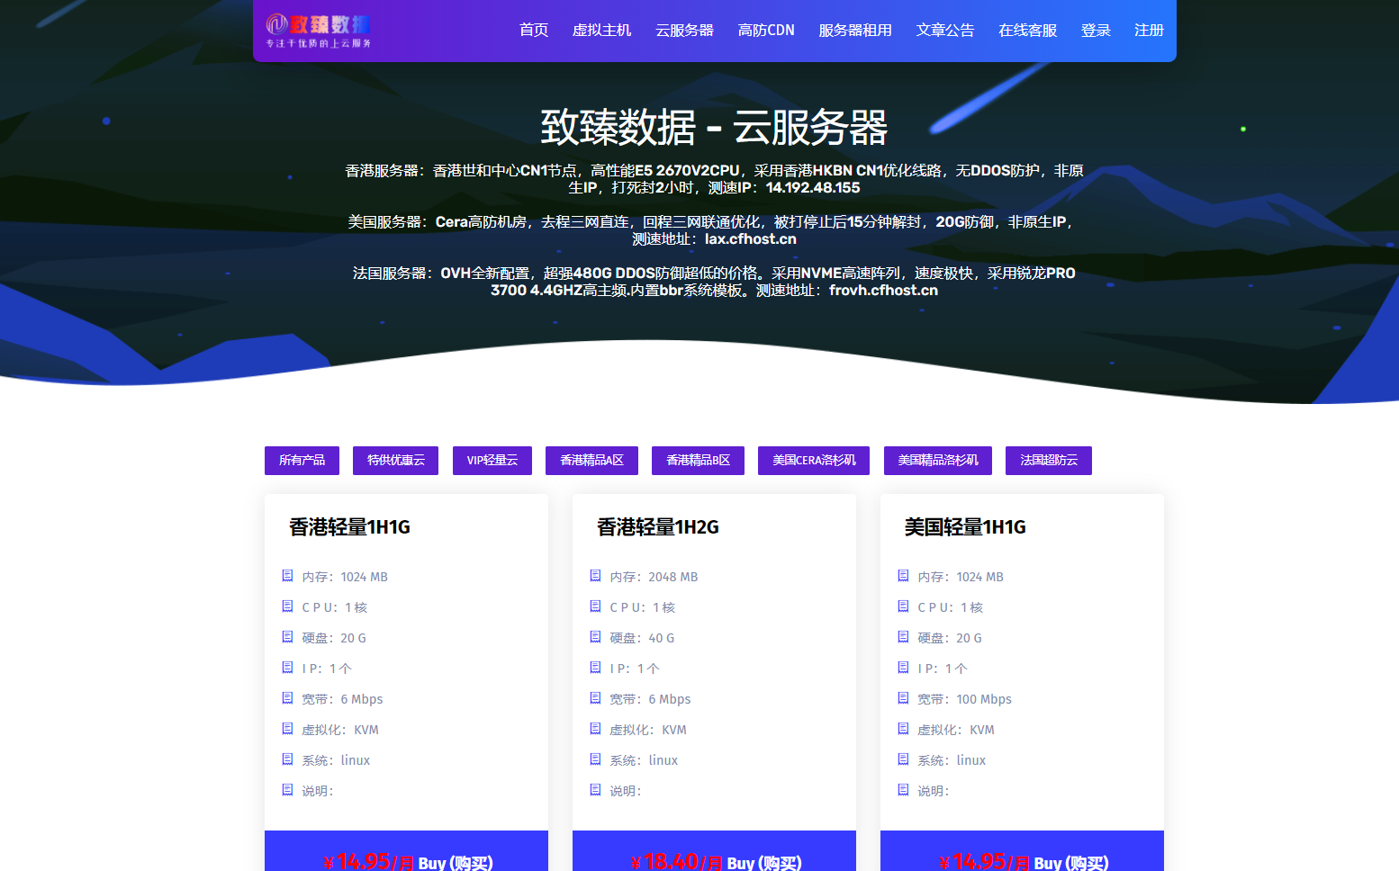This screenshot has width=1399, height=871.
Task: Click the 致臻数据 - 云服务器 page heading
Action: tap(714, 127)
